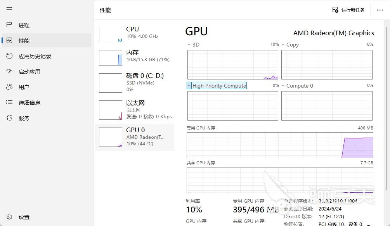Open 应用历史记录 history icon
Viewport: 390px width, 226px height.
9,56
